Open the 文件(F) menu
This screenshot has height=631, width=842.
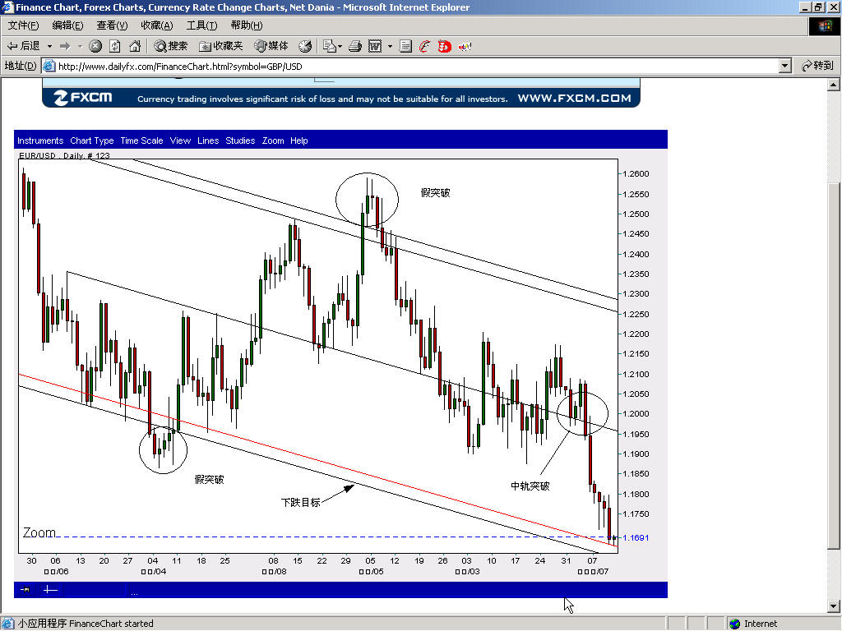[x=23, y=25]
